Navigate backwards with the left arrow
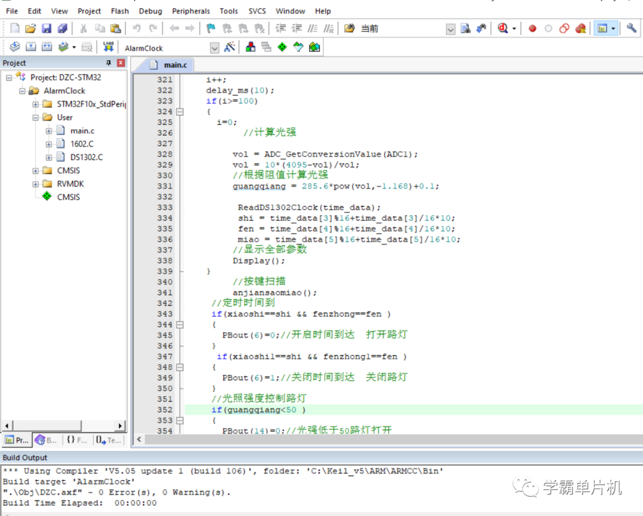Screen dimensions: 643x516 coord(174,29)
